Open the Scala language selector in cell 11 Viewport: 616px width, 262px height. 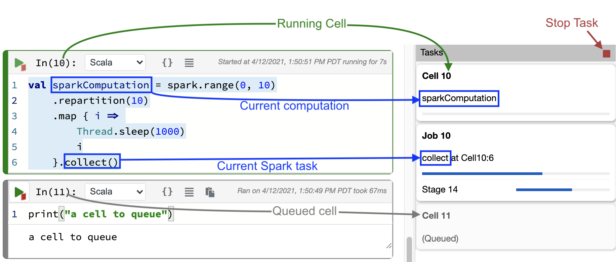tap(115, 191)
